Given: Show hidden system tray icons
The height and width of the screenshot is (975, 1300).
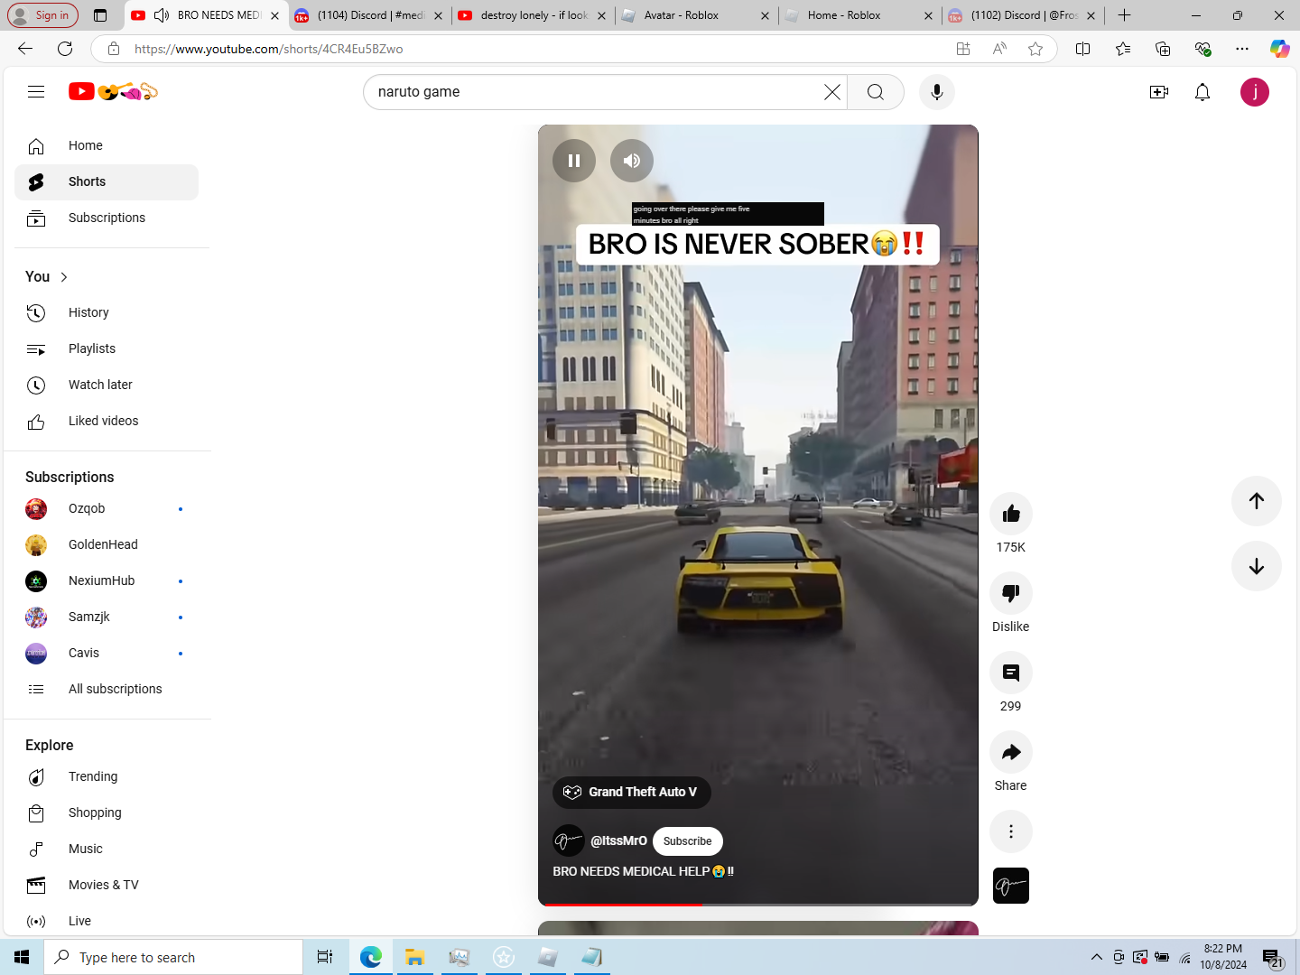Looking at the screenshot, I should pos(1096,957).
